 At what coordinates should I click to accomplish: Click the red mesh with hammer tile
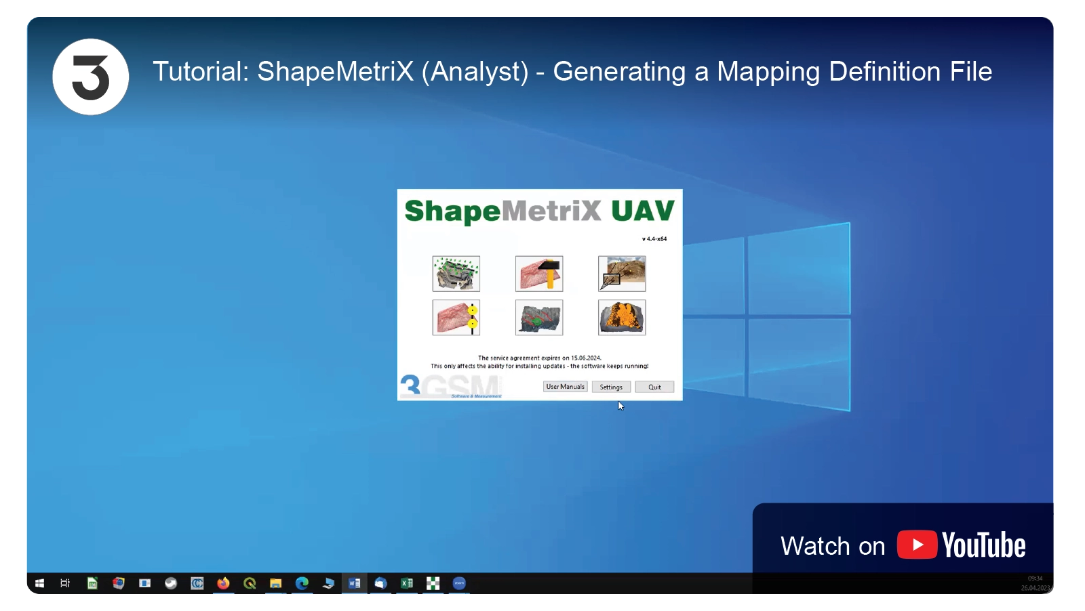tap(539, 274)
